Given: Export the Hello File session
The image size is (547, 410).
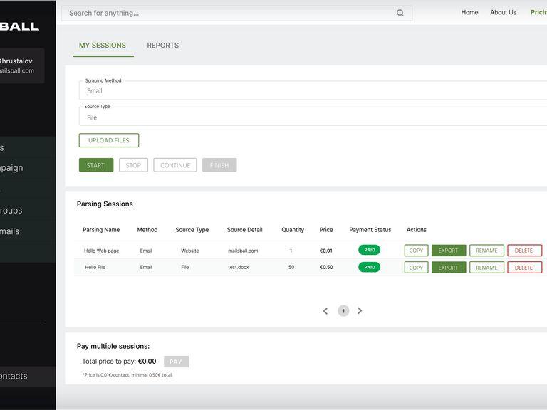Looking at the screenshot, I should tap(449, 268).
